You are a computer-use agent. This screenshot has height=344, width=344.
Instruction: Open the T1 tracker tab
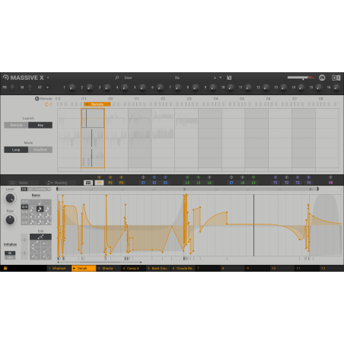point(276,183)
